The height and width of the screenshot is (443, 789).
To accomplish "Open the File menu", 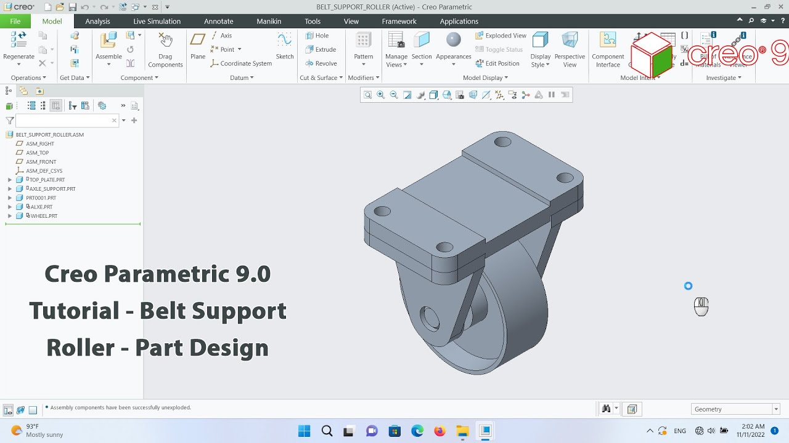I will coord(15,22).
